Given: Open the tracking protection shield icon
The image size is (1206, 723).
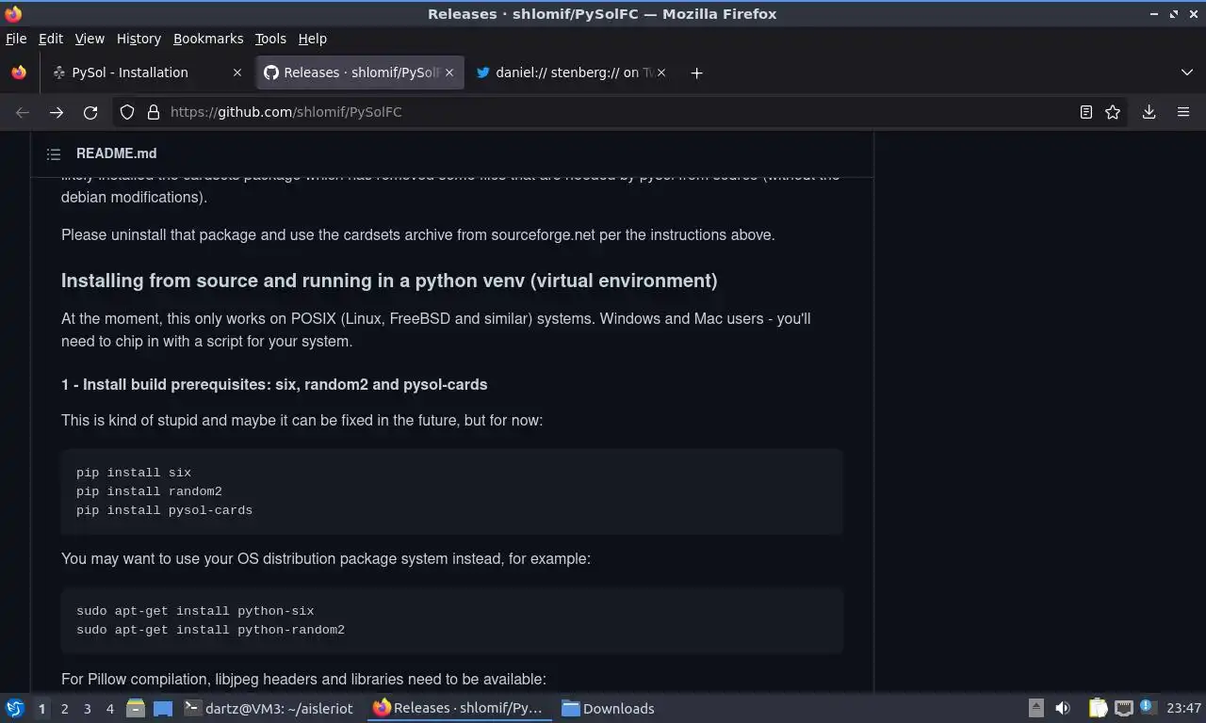Looking at the screenshot, I should 127,112.
